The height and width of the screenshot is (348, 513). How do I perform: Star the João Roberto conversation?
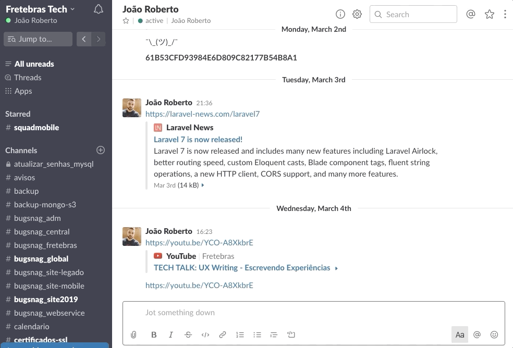click(x=126, y=21)
